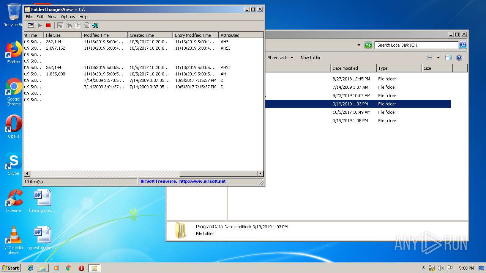Sort by the Created Time column header
This screenshot has width=486, height=273.
click(150, 35)
